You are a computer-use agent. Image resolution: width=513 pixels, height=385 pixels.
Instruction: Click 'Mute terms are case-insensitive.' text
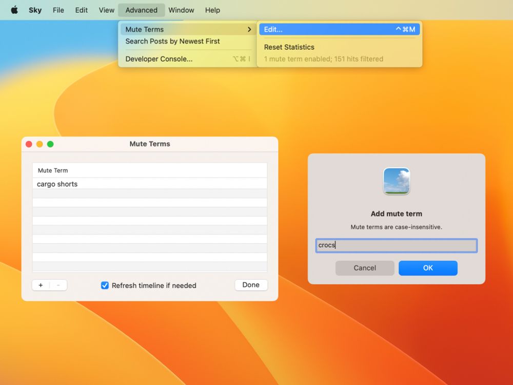pyautogui.click(x=396, y=227)
